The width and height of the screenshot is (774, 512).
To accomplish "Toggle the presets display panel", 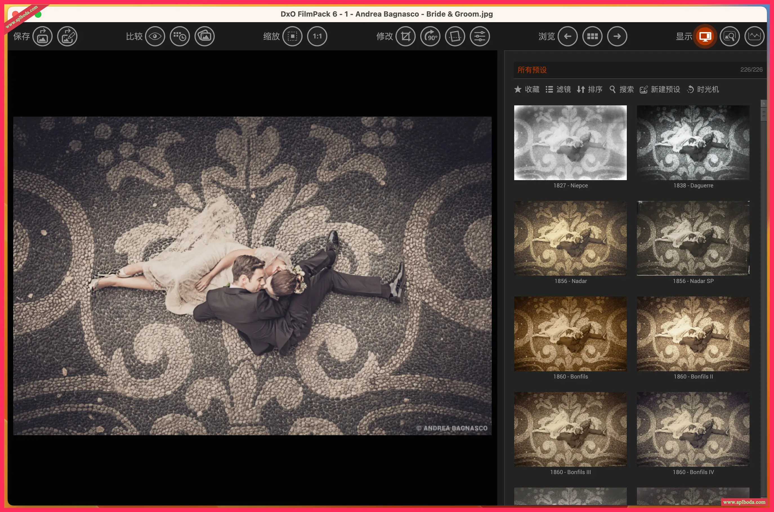I will coord(705,36).
